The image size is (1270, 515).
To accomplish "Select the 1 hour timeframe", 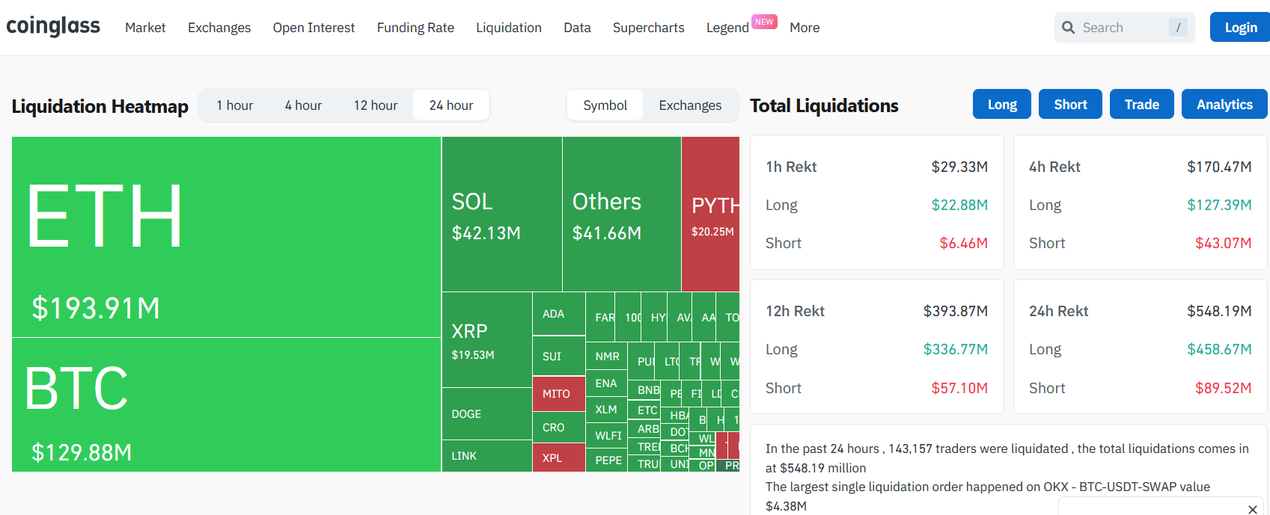I will pyautogui.click(x=234, y=105).
